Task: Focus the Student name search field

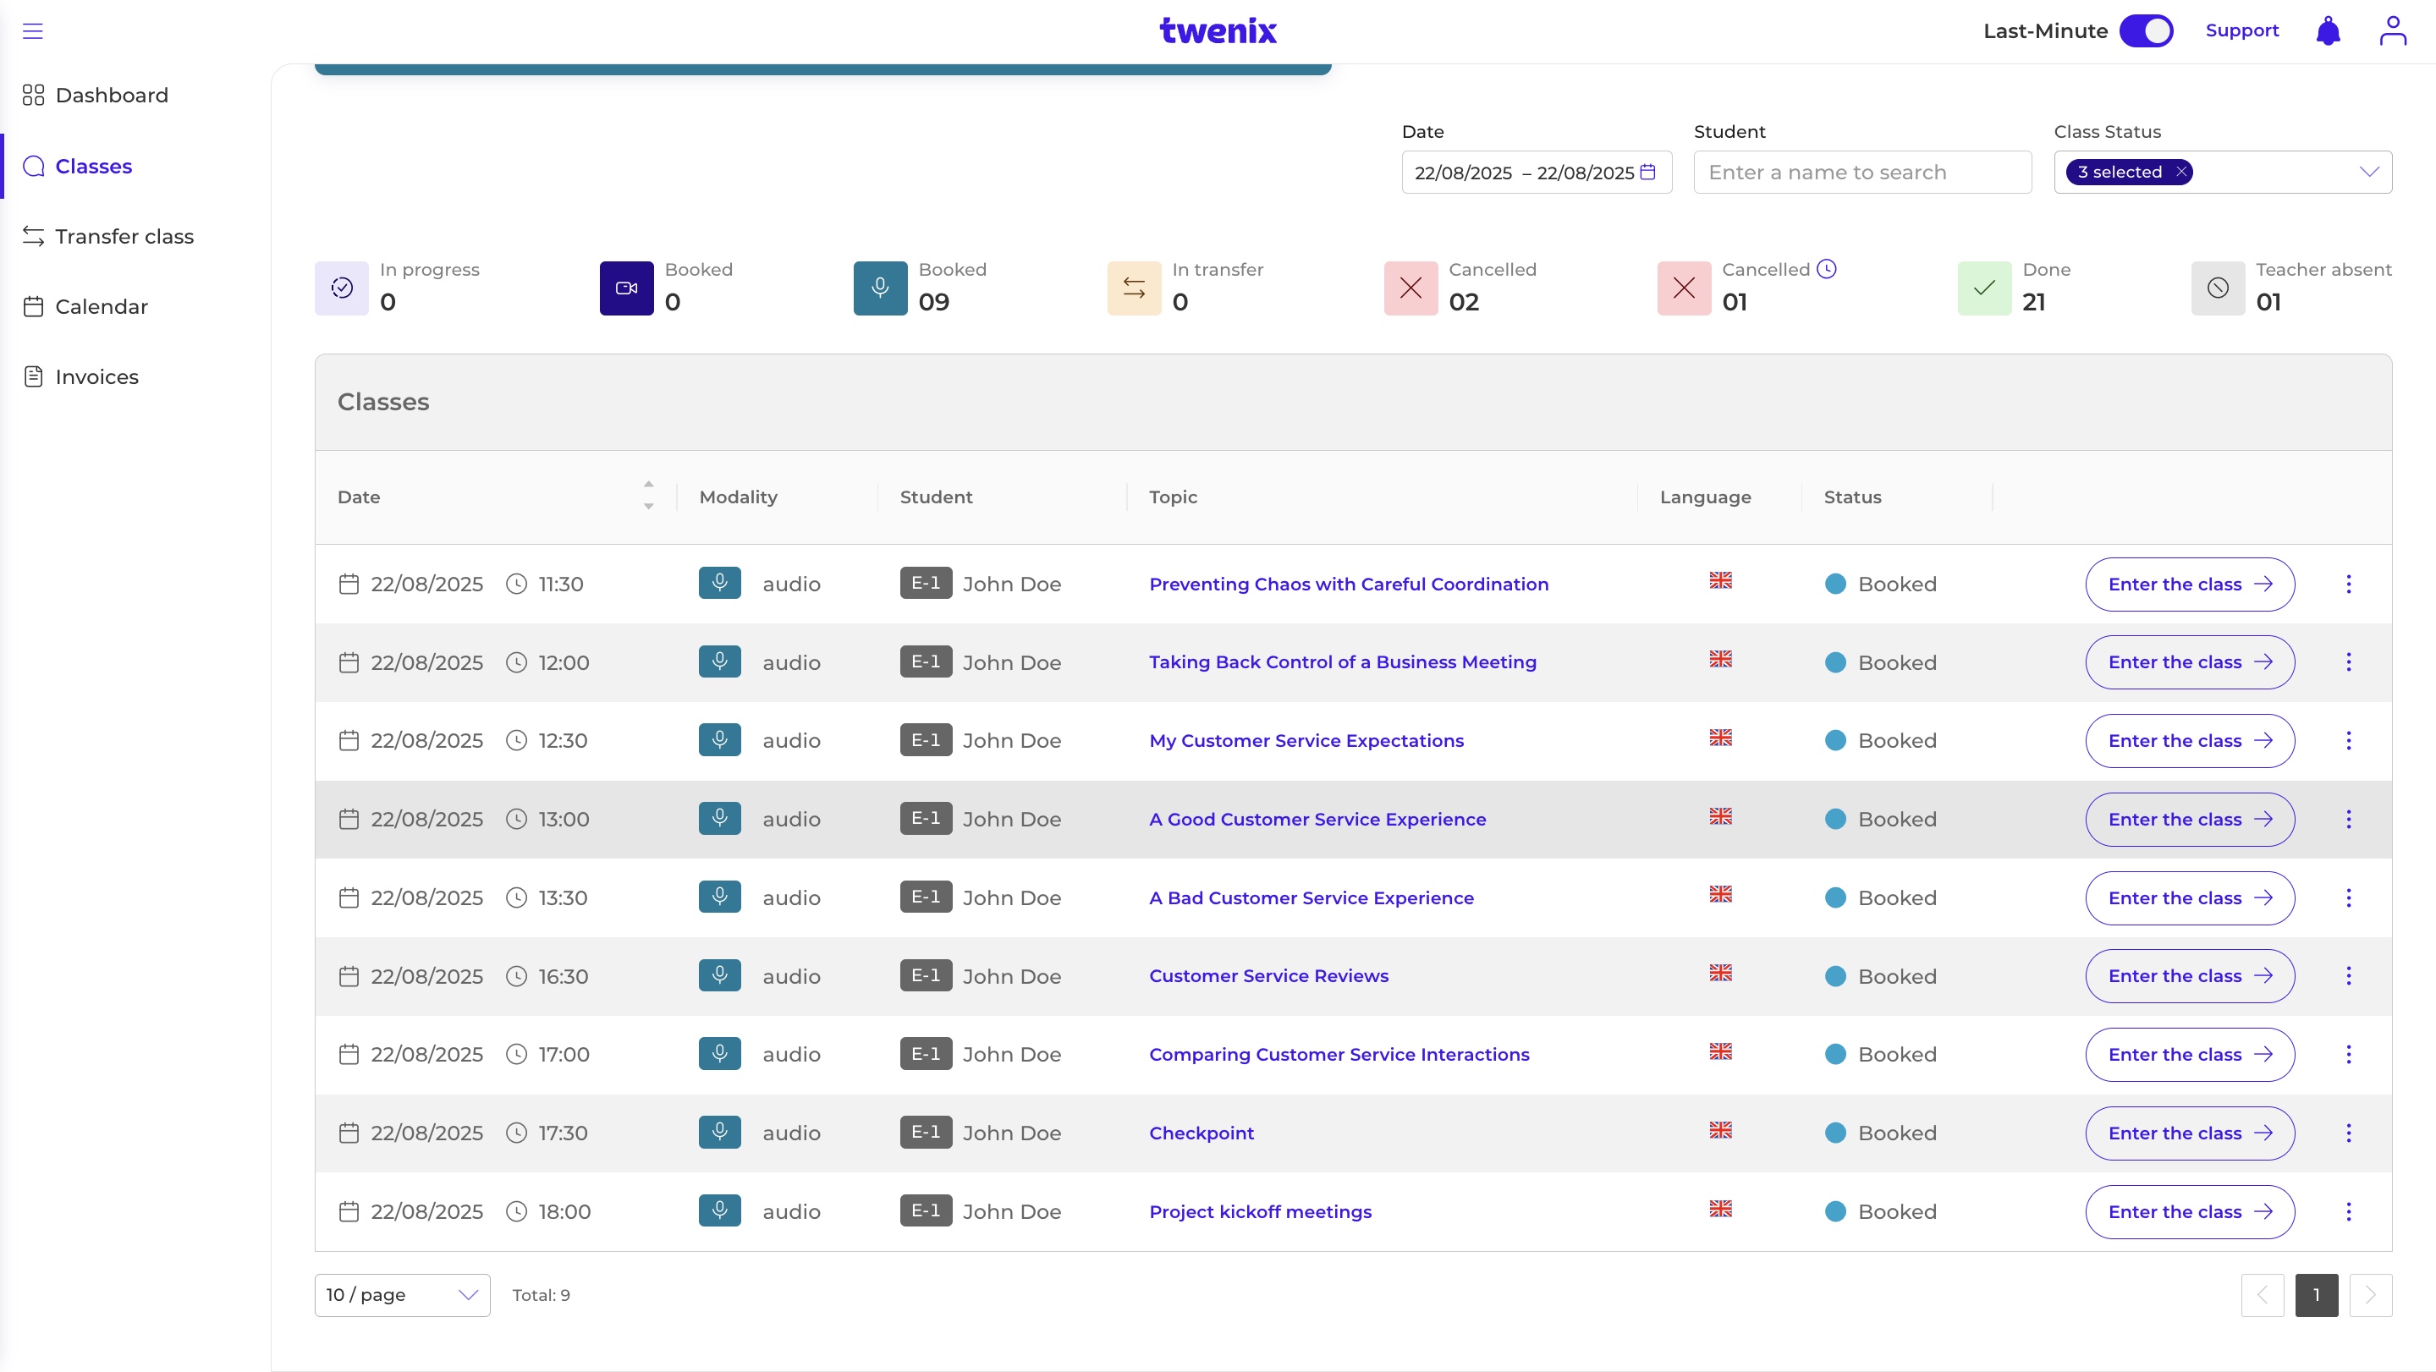Action: (x=1862, y=172)
